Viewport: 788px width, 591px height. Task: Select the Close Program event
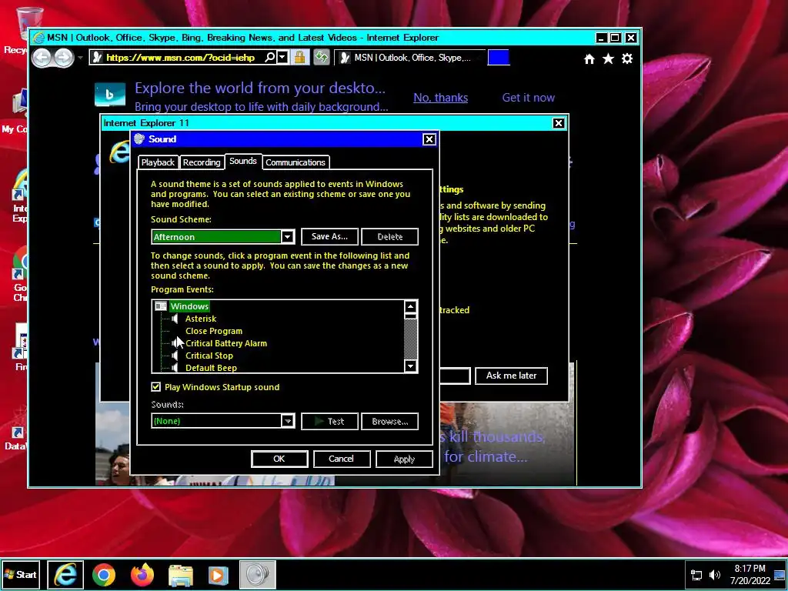pos(214,331)
